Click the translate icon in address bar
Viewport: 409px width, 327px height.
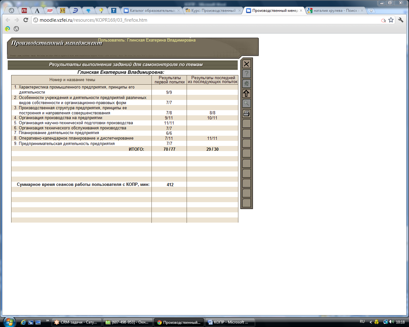click(x=383, y=20)
